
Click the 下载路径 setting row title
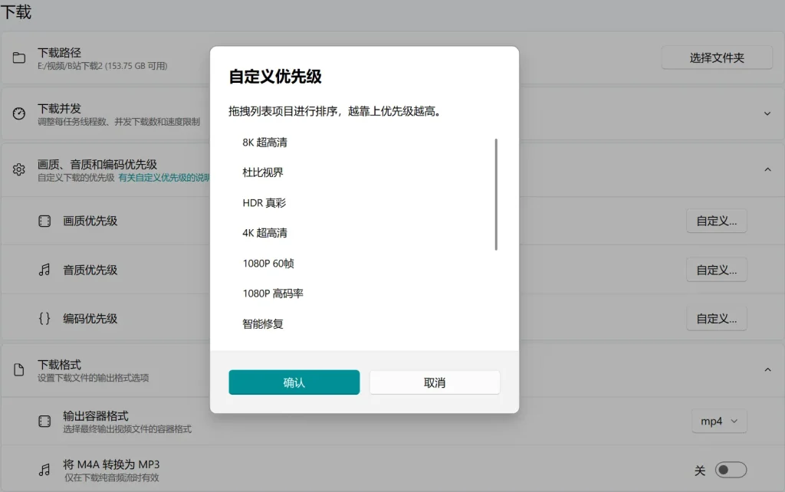[x=59, y=53]
